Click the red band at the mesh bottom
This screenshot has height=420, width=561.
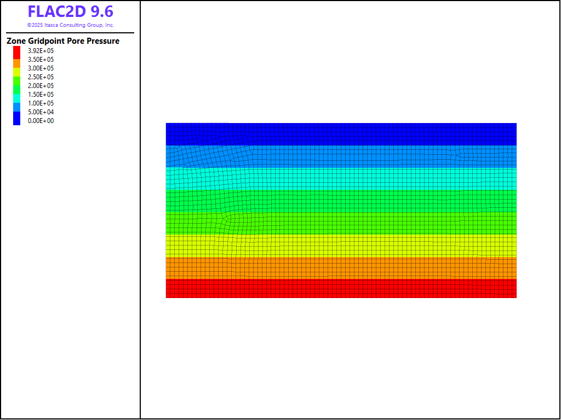pos(341,288)
